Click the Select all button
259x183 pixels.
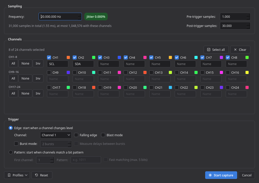(216, 50)
